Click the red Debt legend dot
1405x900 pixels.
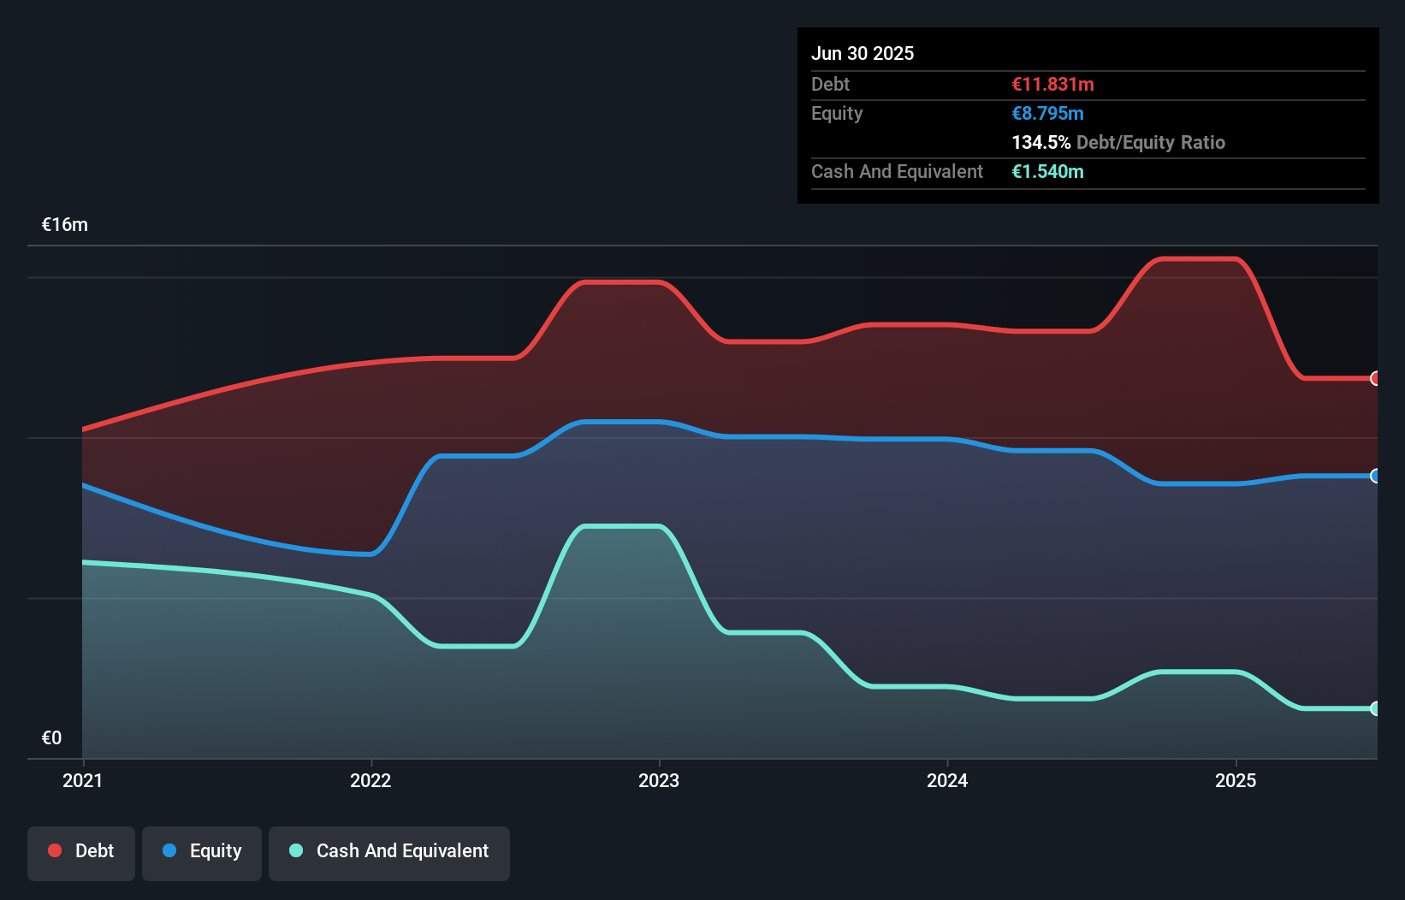coord(54,850)
